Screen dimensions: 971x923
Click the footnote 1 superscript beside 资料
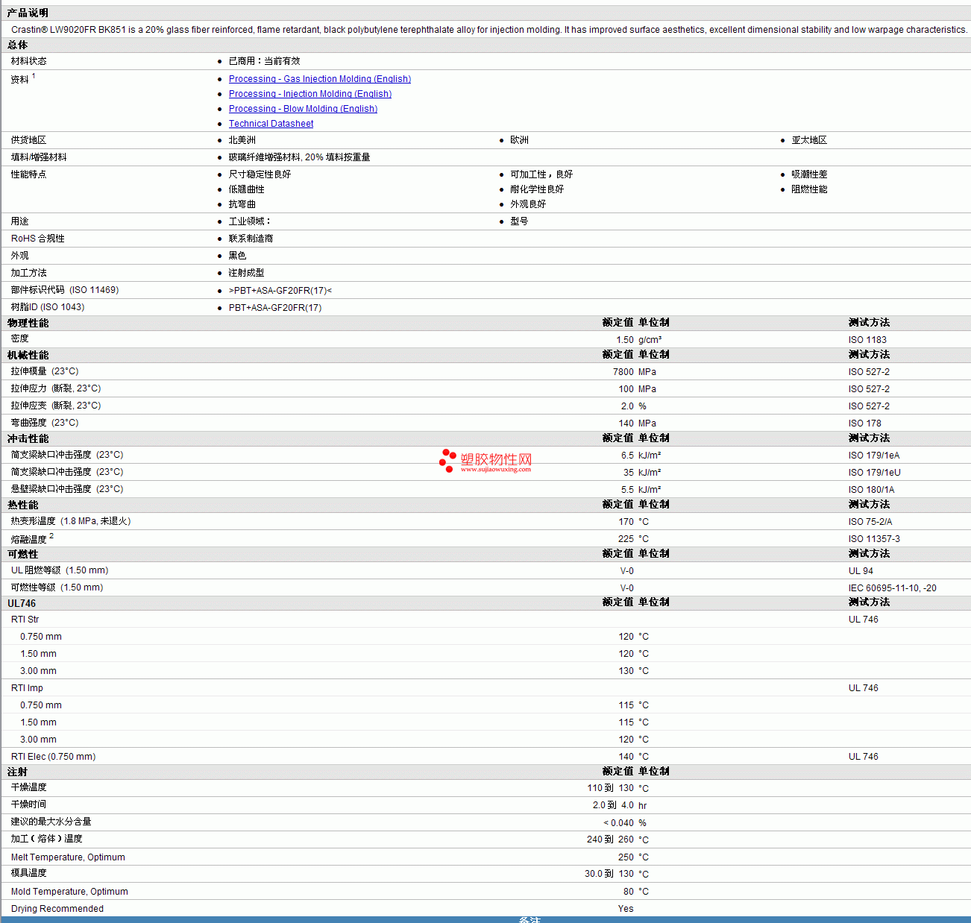coord(34,76)
